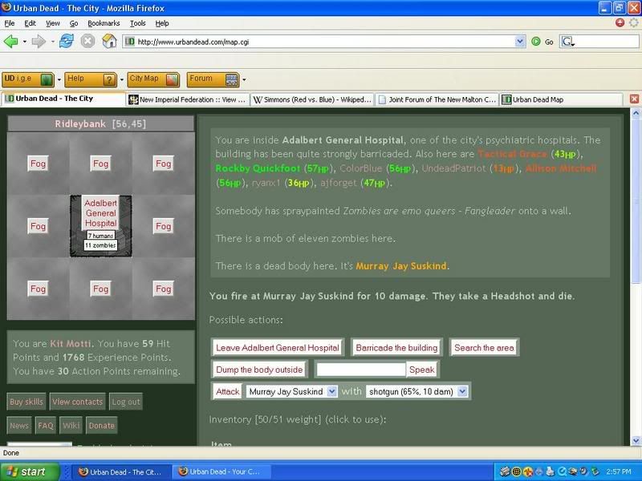Open the FAQ link button
The width and height of the screenshot is (642, 481).
click(x=46, y=426)
